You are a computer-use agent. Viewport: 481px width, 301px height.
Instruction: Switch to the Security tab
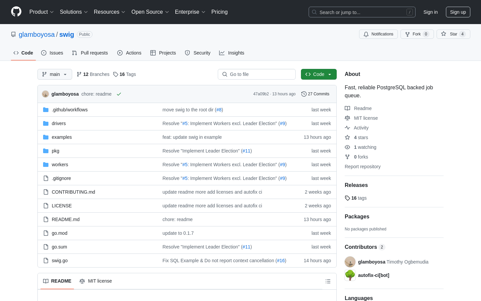198,53
